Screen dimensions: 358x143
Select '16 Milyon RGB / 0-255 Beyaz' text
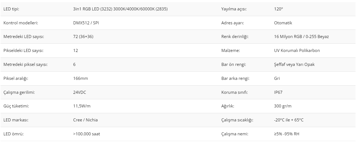301,37
